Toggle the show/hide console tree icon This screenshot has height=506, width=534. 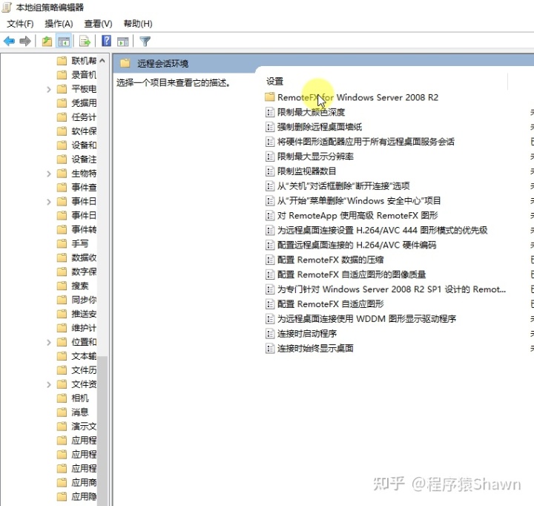[64, 42]
